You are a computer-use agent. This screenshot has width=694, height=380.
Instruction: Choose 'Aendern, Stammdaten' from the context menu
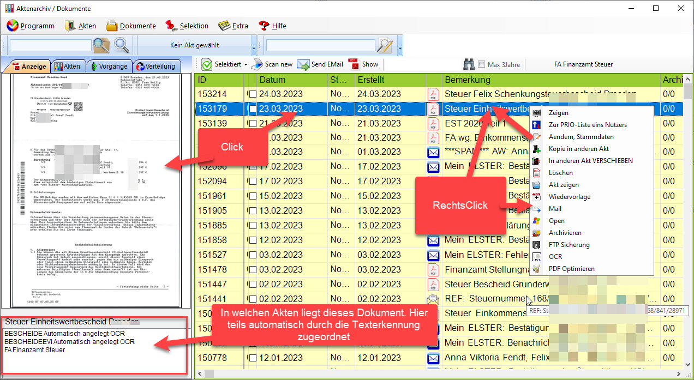(591, 137)
